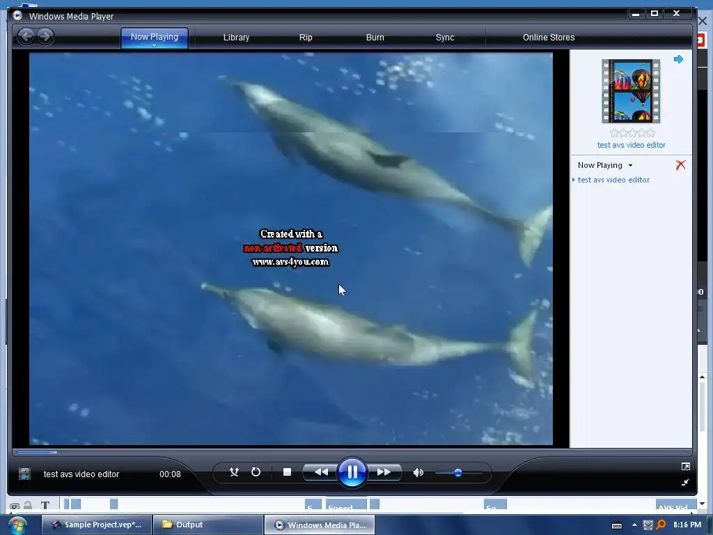Image resolution: width=713 pixels, height=535 pixels.
Task: Click the network monitor tray icon
Action: click(x=648, y=525)
